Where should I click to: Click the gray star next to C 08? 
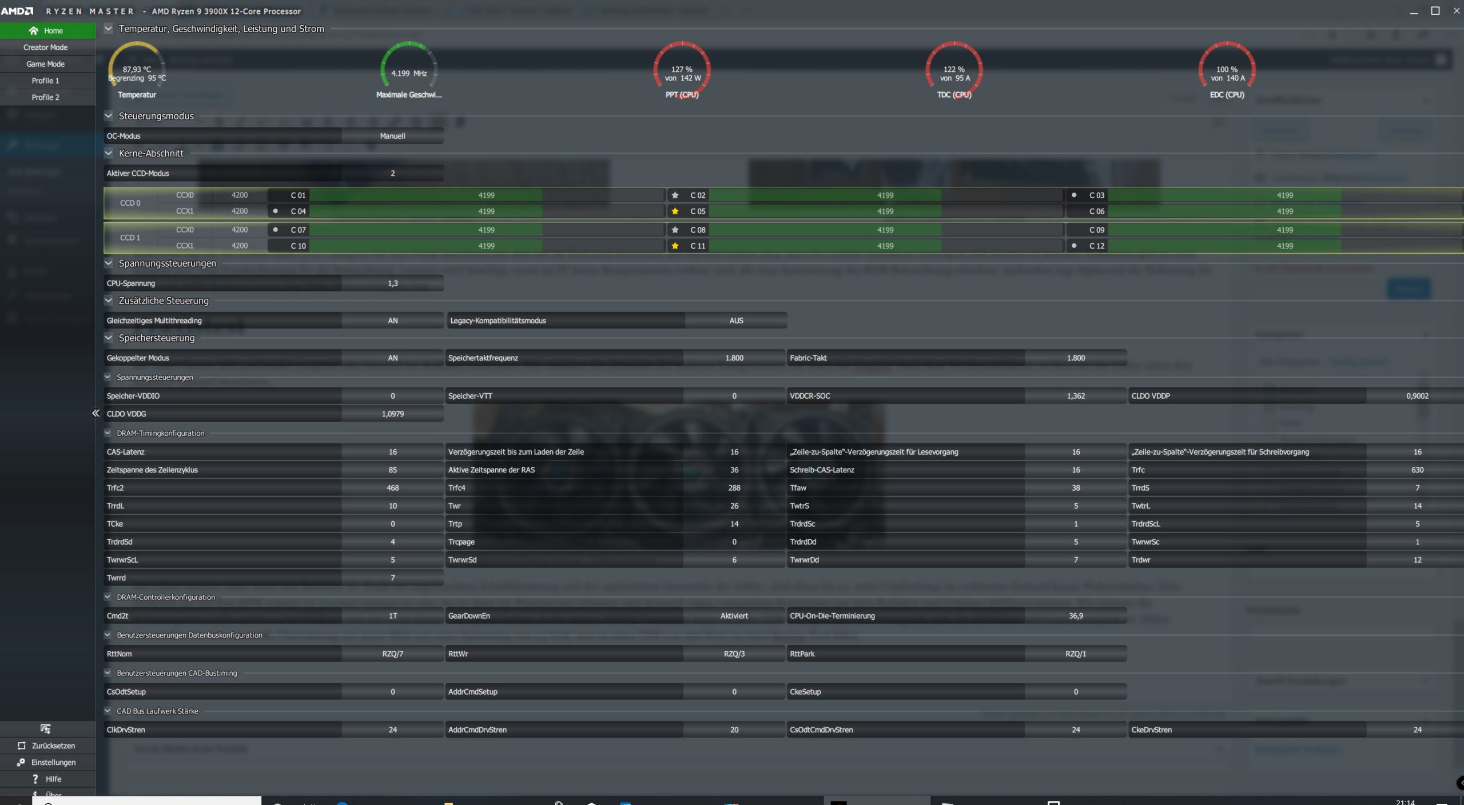coord(675,230)
